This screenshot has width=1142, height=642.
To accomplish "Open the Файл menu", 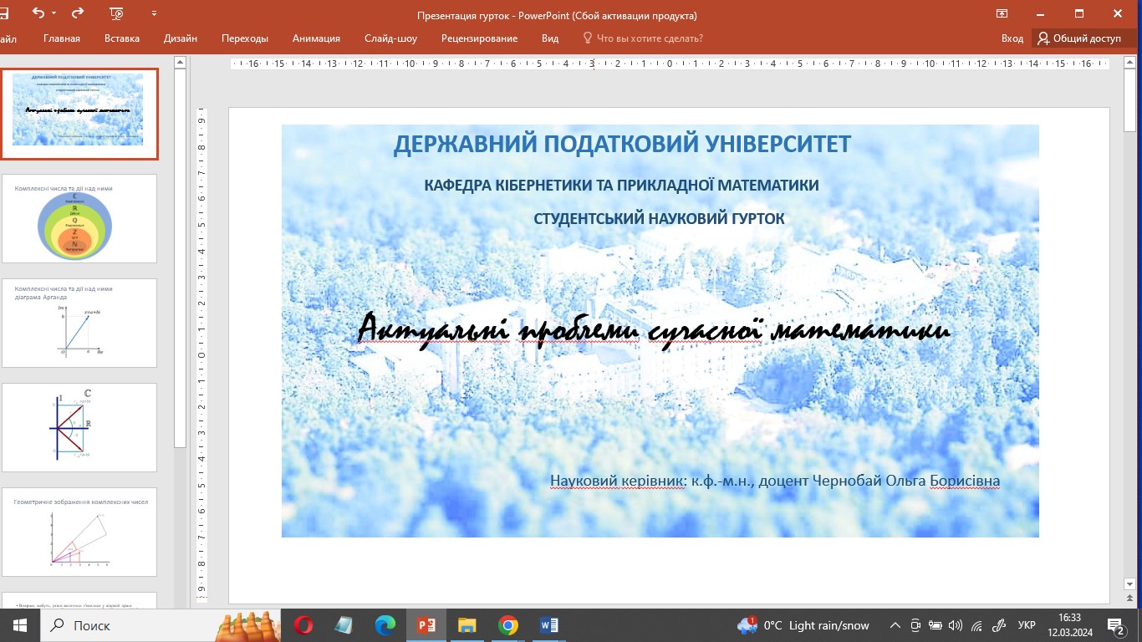I will (x=8, y=38).
